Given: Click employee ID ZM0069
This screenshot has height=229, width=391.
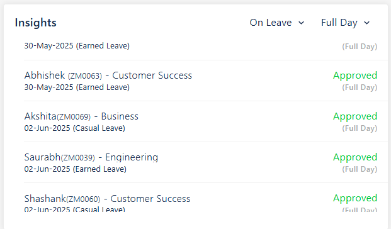Looking at the screenshot, I should tap(74, 116).
